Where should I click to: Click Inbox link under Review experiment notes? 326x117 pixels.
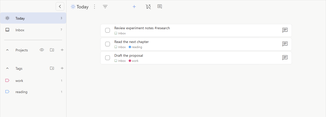pyautogui.click(x=120, y=33)
